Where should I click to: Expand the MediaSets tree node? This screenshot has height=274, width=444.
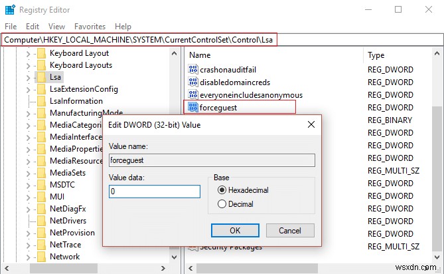coord(28,174)
